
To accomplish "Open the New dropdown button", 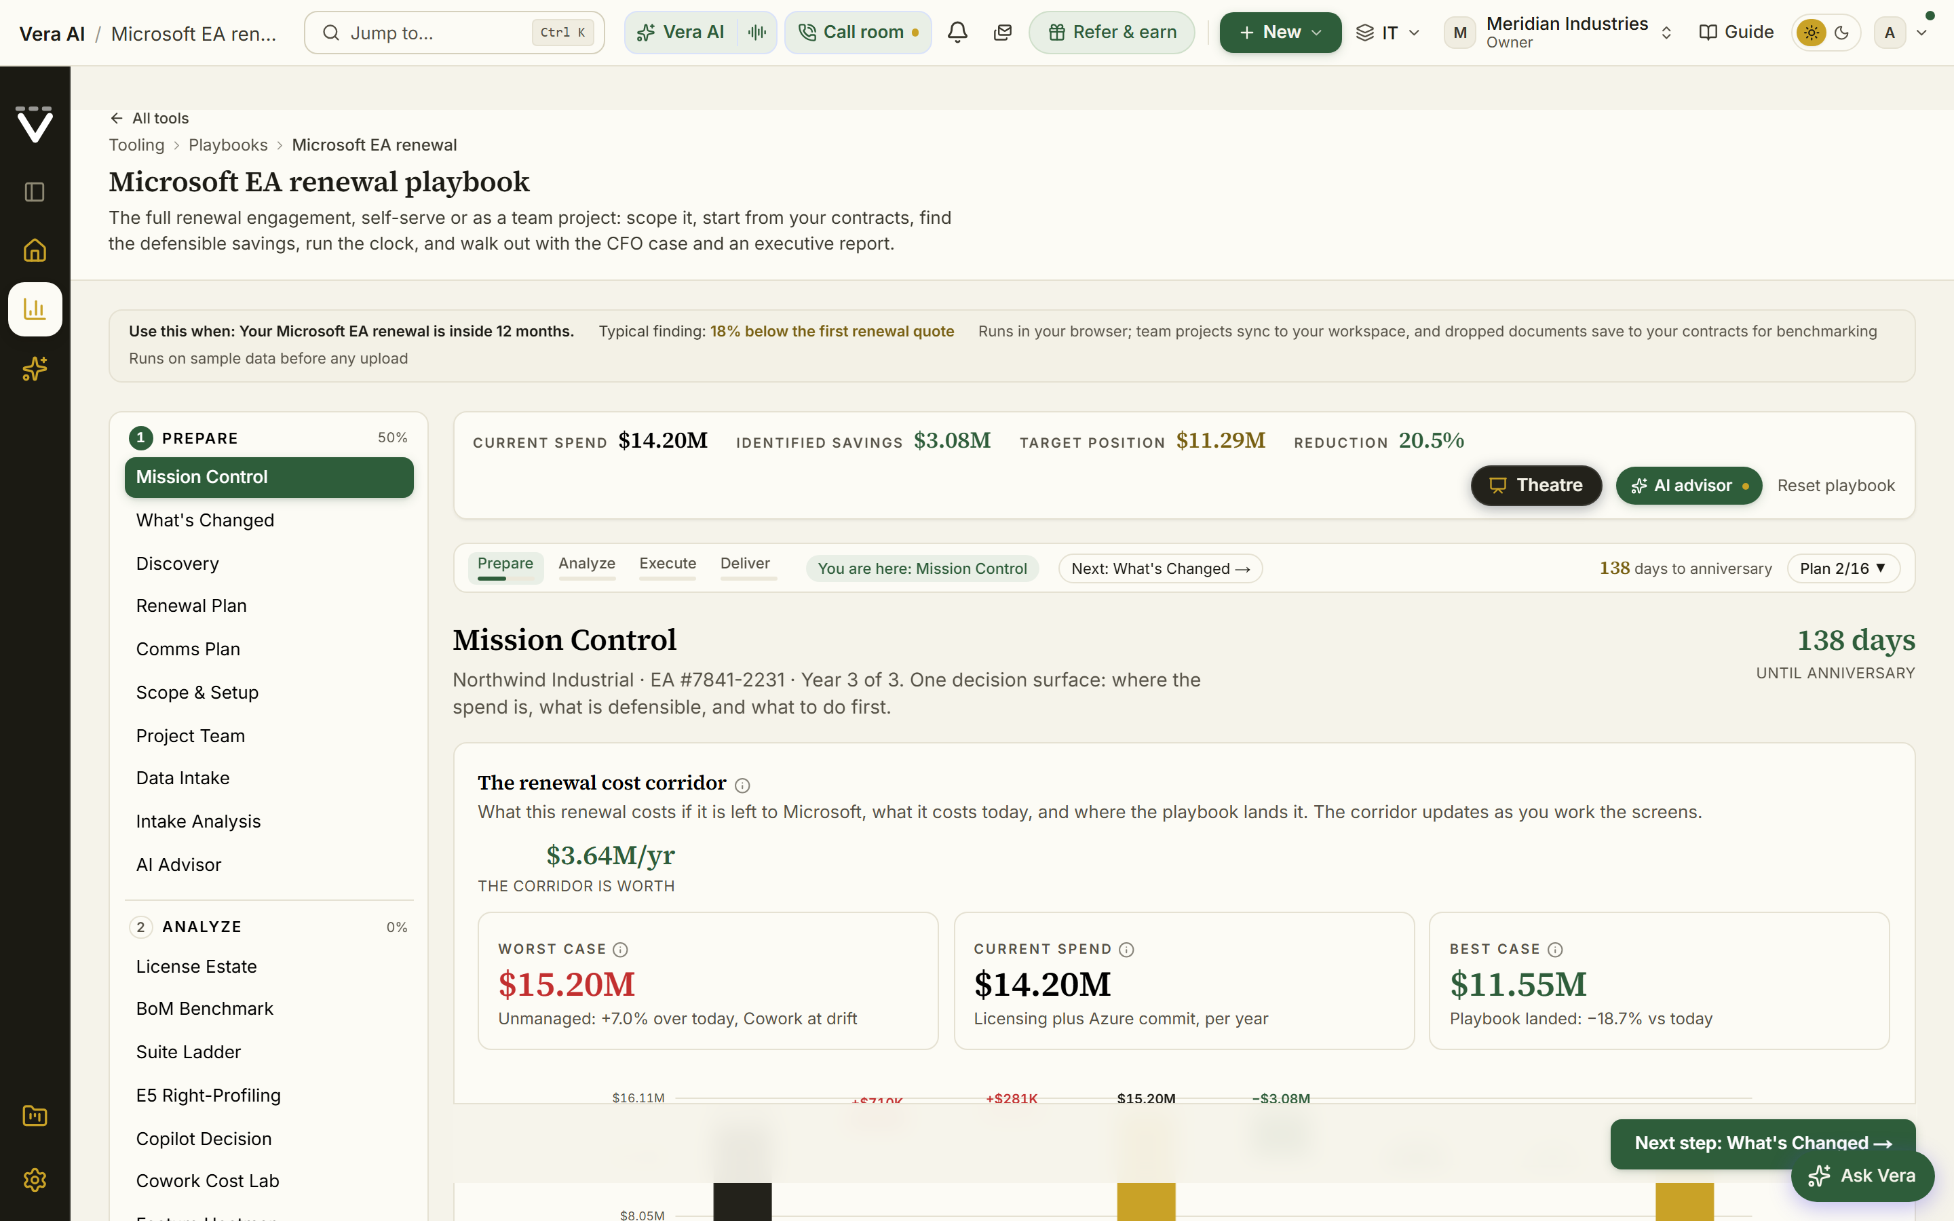I will 1280,33.
